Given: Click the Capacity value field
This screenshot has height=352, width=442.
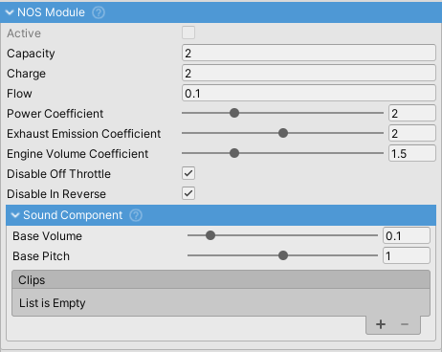Looking at the screenshot, I should click(x=309, y=53).
